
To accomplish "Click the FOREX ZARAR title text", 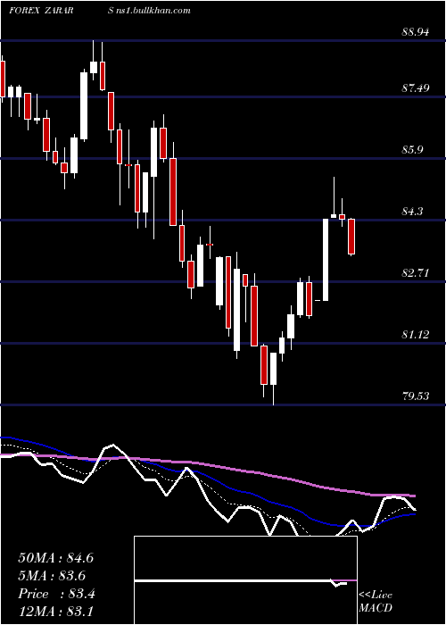I will 41,11.
